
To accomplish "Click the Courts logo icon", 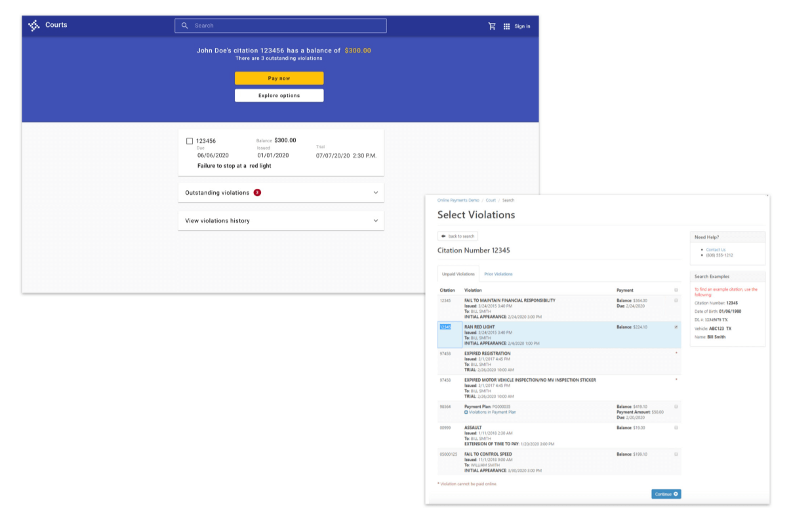I will 33,26.
